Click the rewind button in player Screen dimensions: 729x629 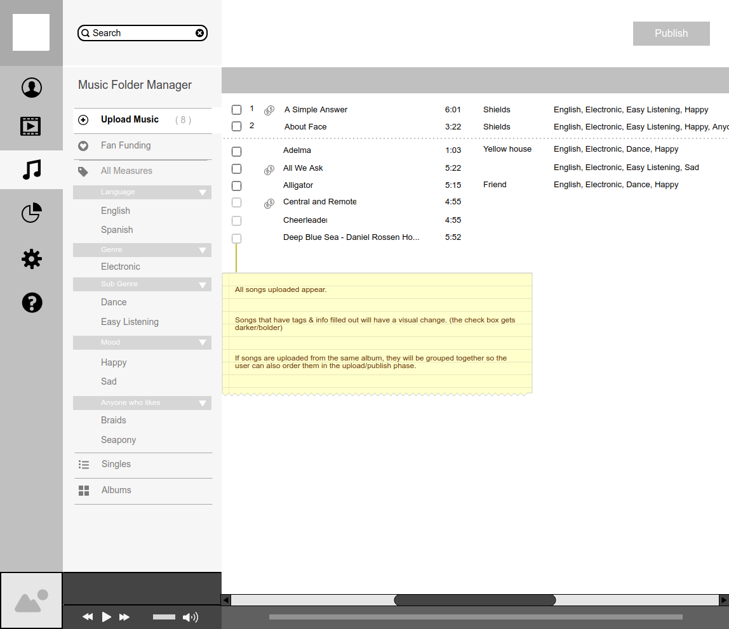pos(88,616)
